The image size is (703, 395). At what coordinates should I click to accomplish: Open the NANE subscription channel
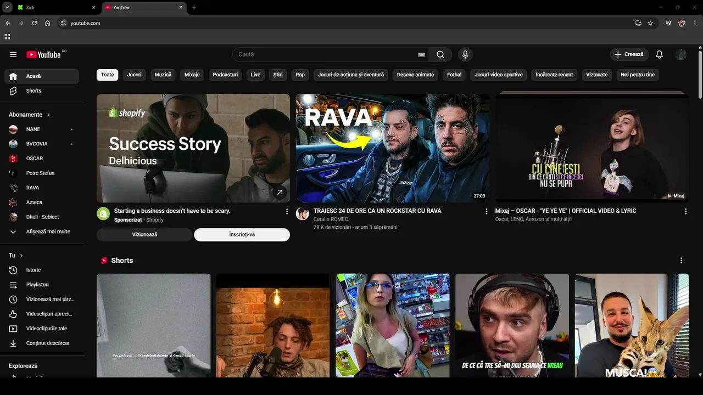click(42, 129)
